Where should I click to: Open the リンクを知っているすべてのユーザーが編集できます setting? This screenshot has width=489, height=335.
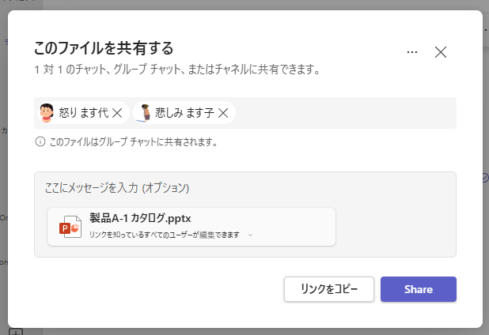pos(165,235)
